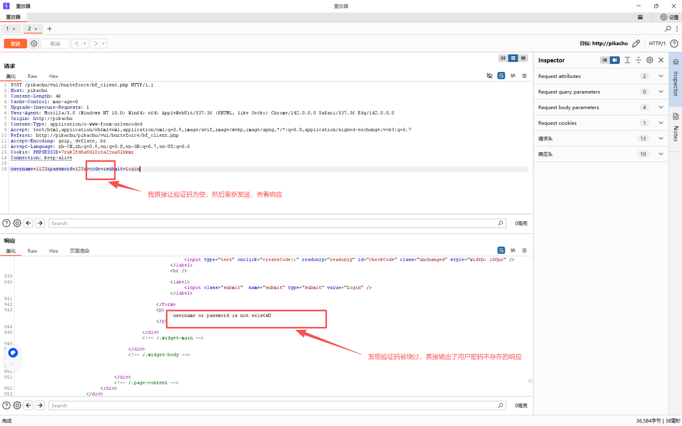This screenshot has width=682, height=426.
Task: Open send options gear next to 发送
Action: point(34,44)
